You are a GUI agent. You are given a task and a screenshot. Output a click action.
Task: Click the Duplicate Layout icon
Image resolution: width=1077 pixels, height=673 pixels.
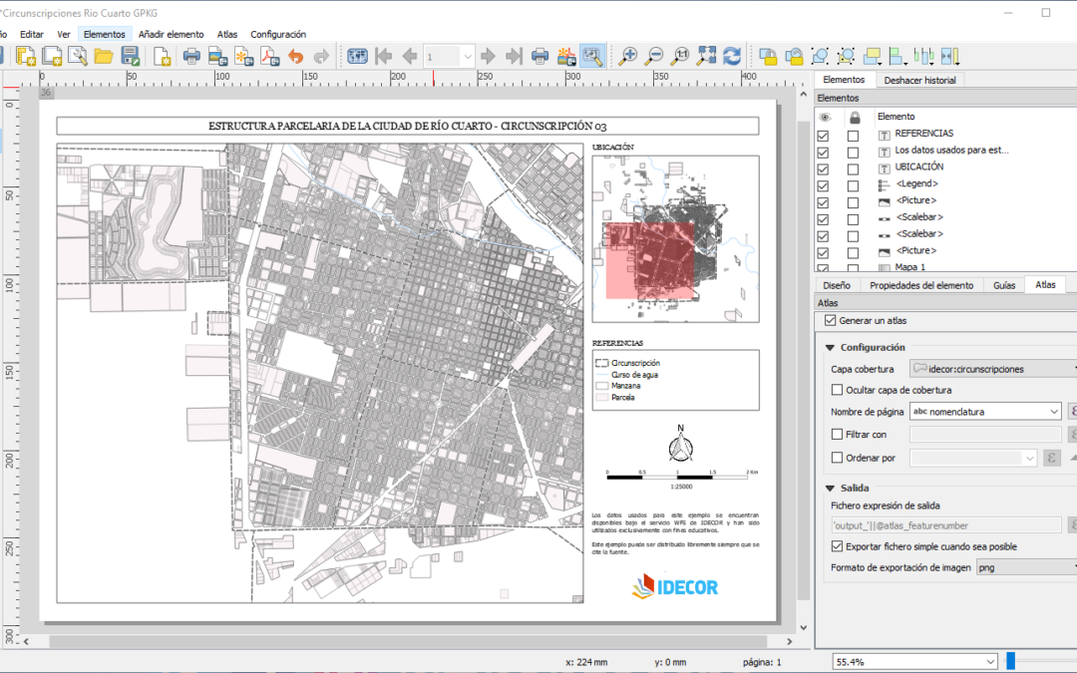tap(52, 56)
